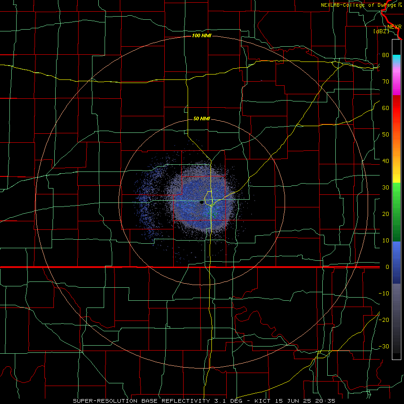Click the -30 dBZ scale label

point(384,346)
